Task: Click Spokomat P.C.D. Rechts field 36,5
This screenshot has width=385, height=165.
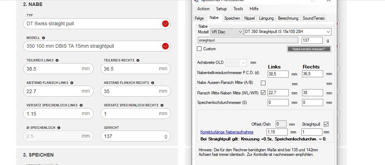Action: (312, 74)
